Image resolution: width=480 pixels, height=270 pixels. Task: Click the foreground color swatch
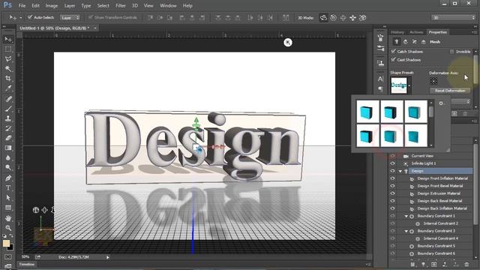[x=6, y=243]
